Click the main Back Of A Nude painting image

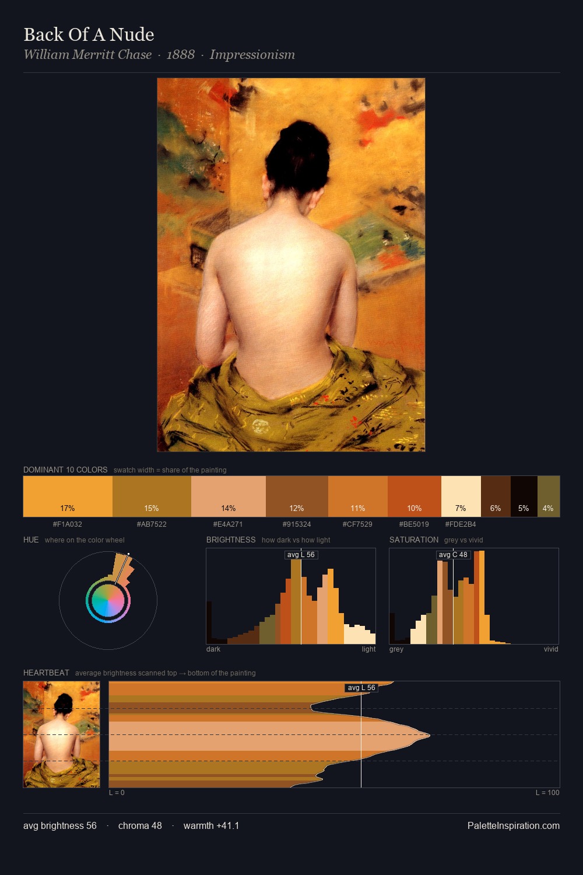(x=291, y=265)
